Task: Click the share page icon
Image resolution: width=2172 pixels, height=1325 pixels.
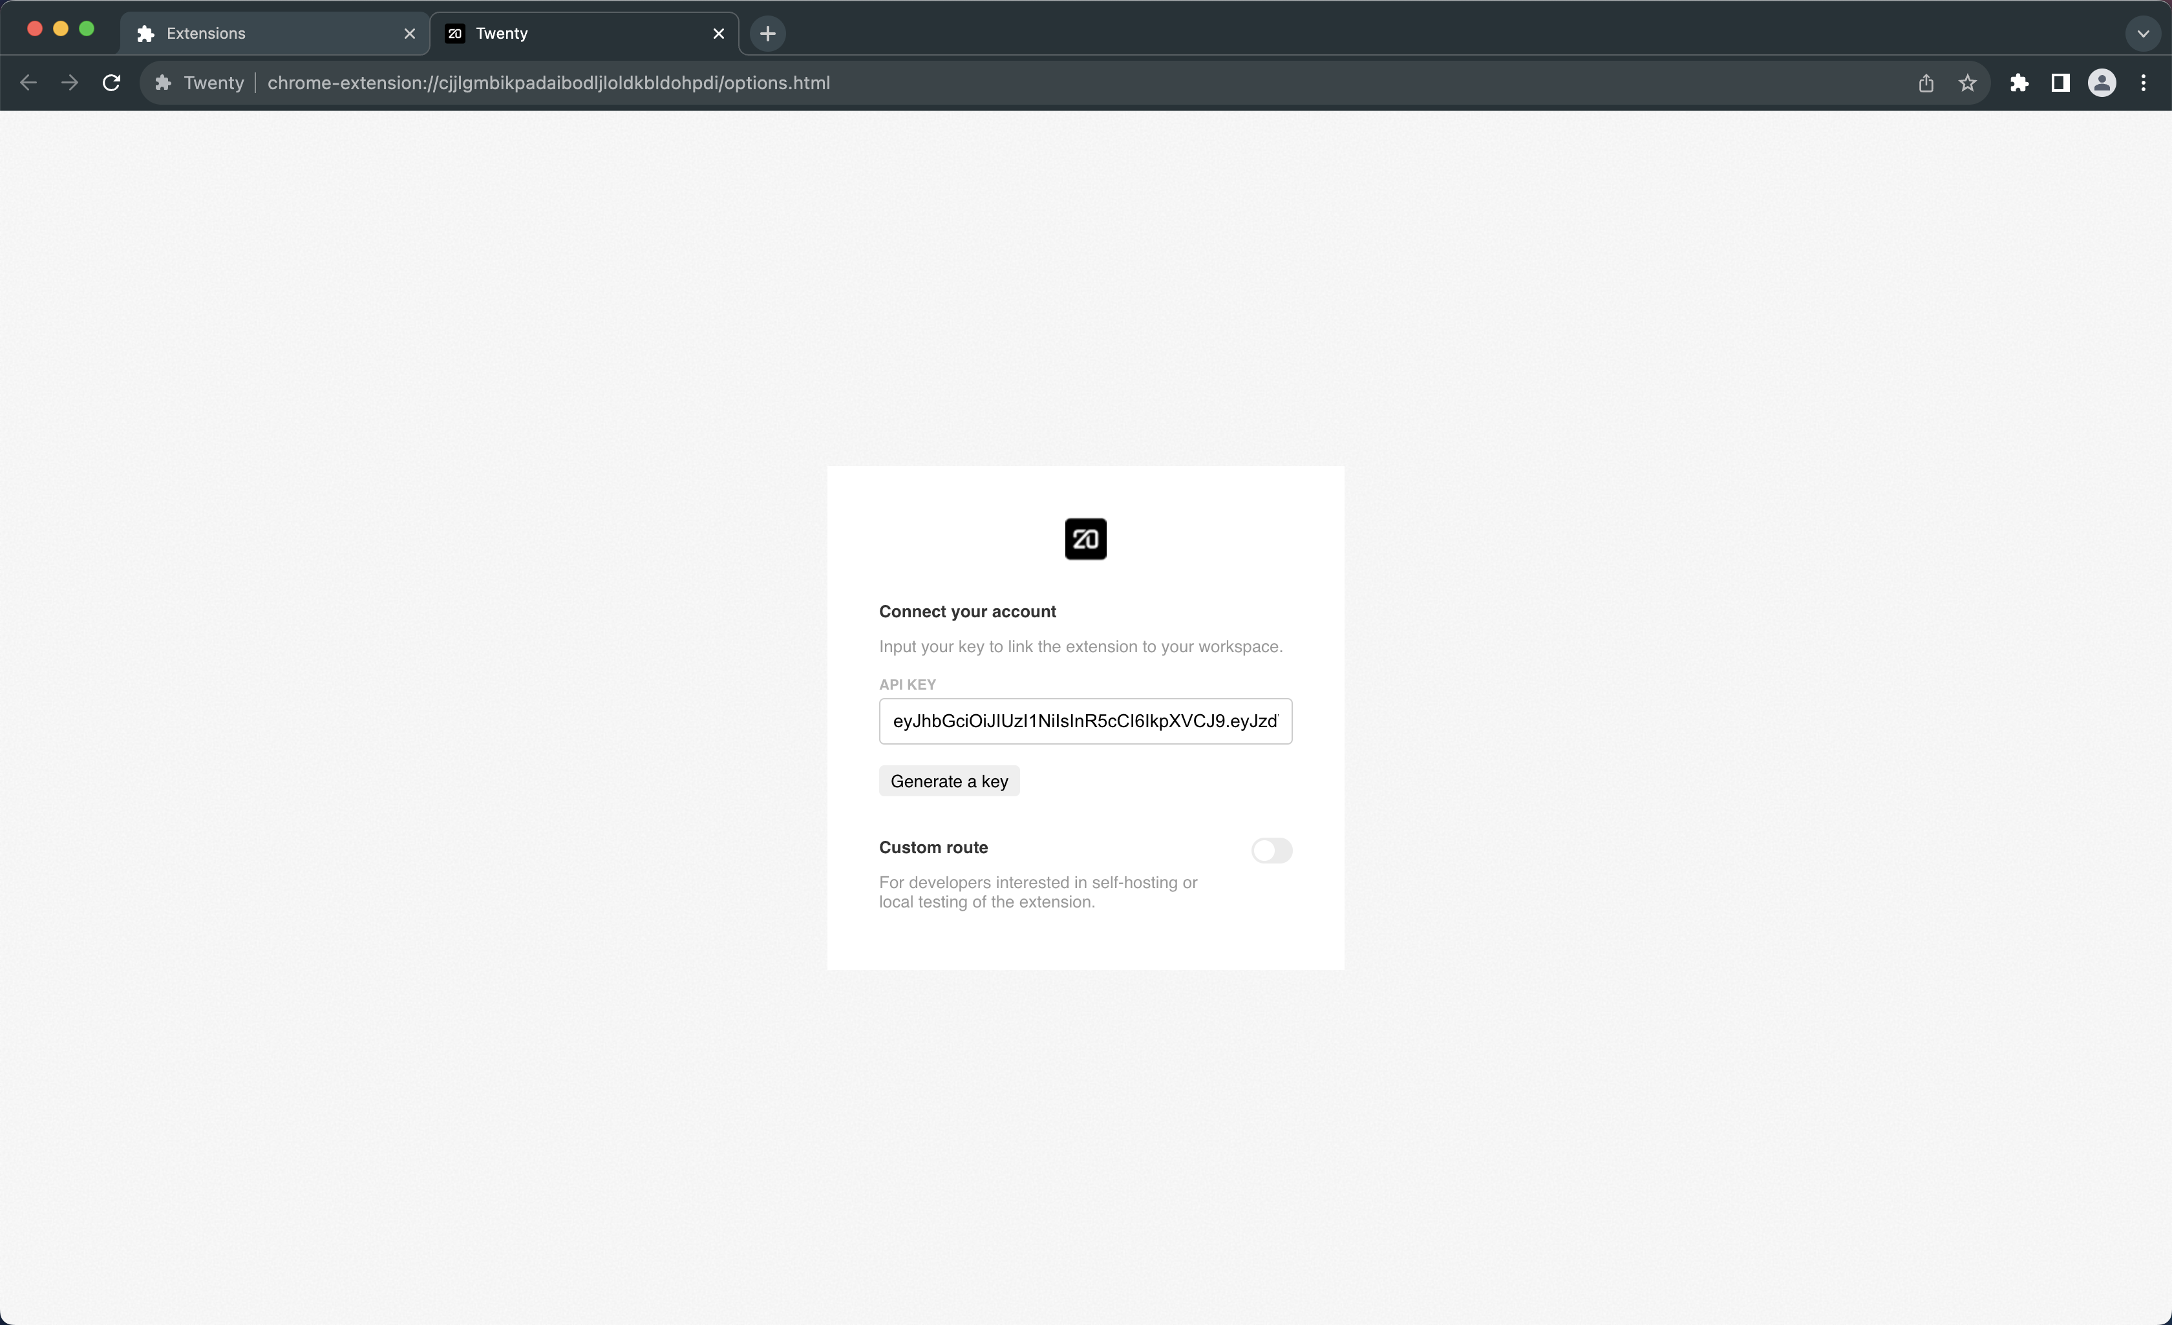Action: click(x=1925, y=83)
